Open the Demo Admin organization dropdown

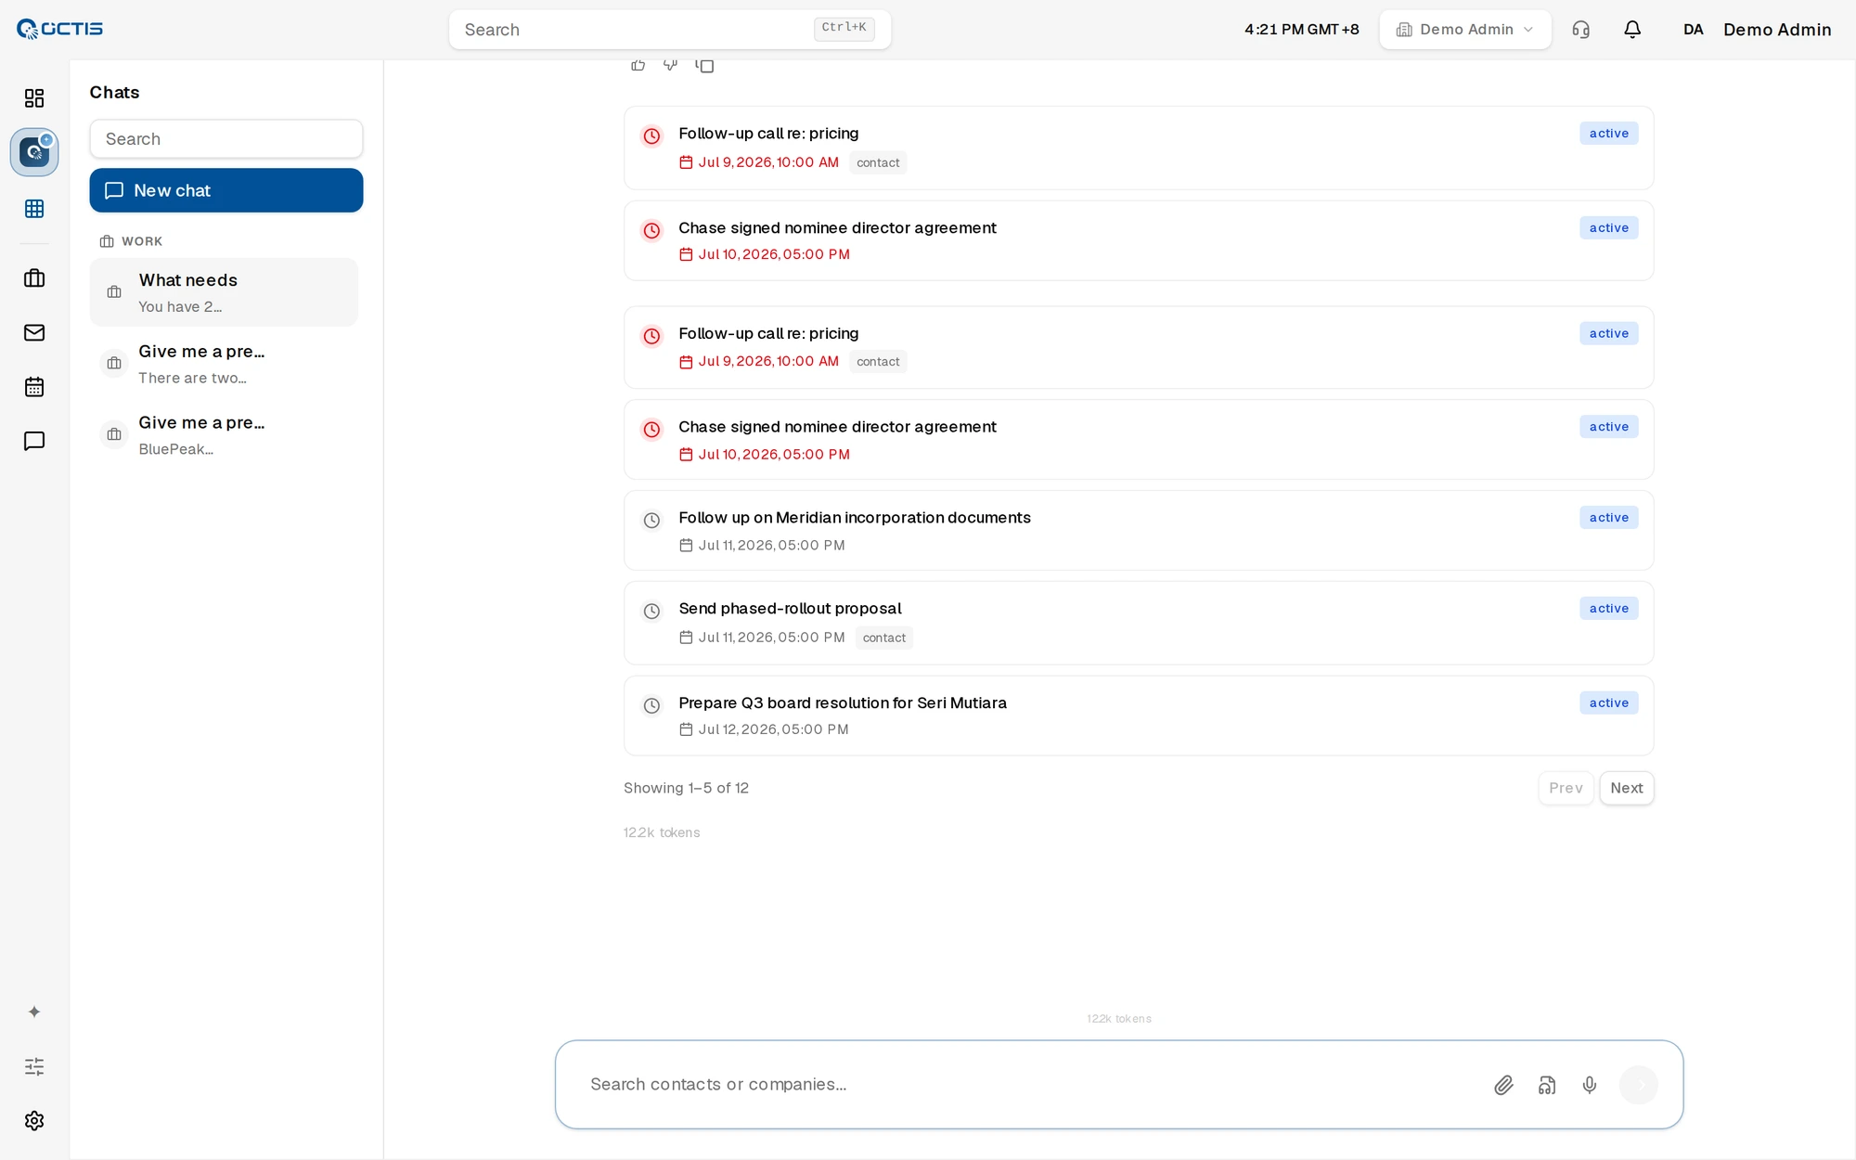(x=1465, y=30)
